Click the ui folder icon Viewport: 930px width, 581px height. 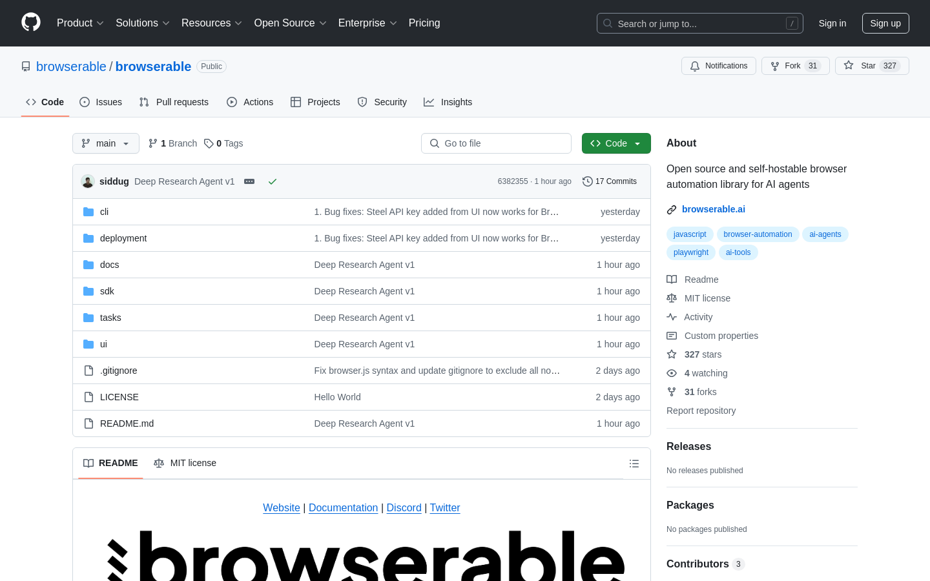88,344
